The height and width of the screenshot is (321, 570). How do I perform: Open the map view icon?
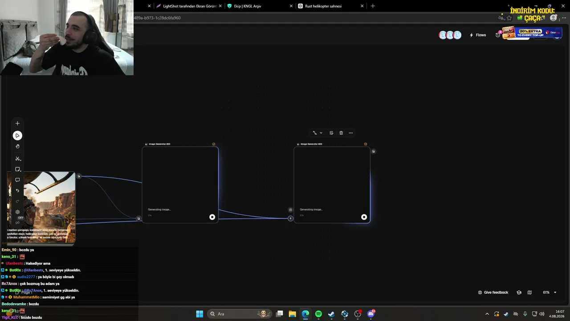(529, 292)
